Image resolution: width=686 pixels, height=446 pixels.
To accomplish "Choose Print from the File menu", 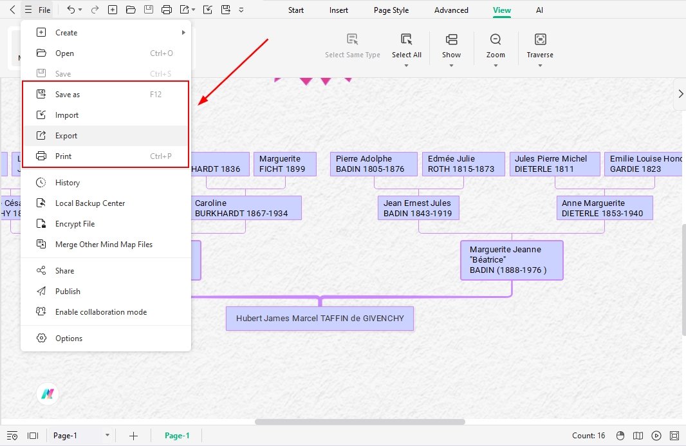I will 106,156.
